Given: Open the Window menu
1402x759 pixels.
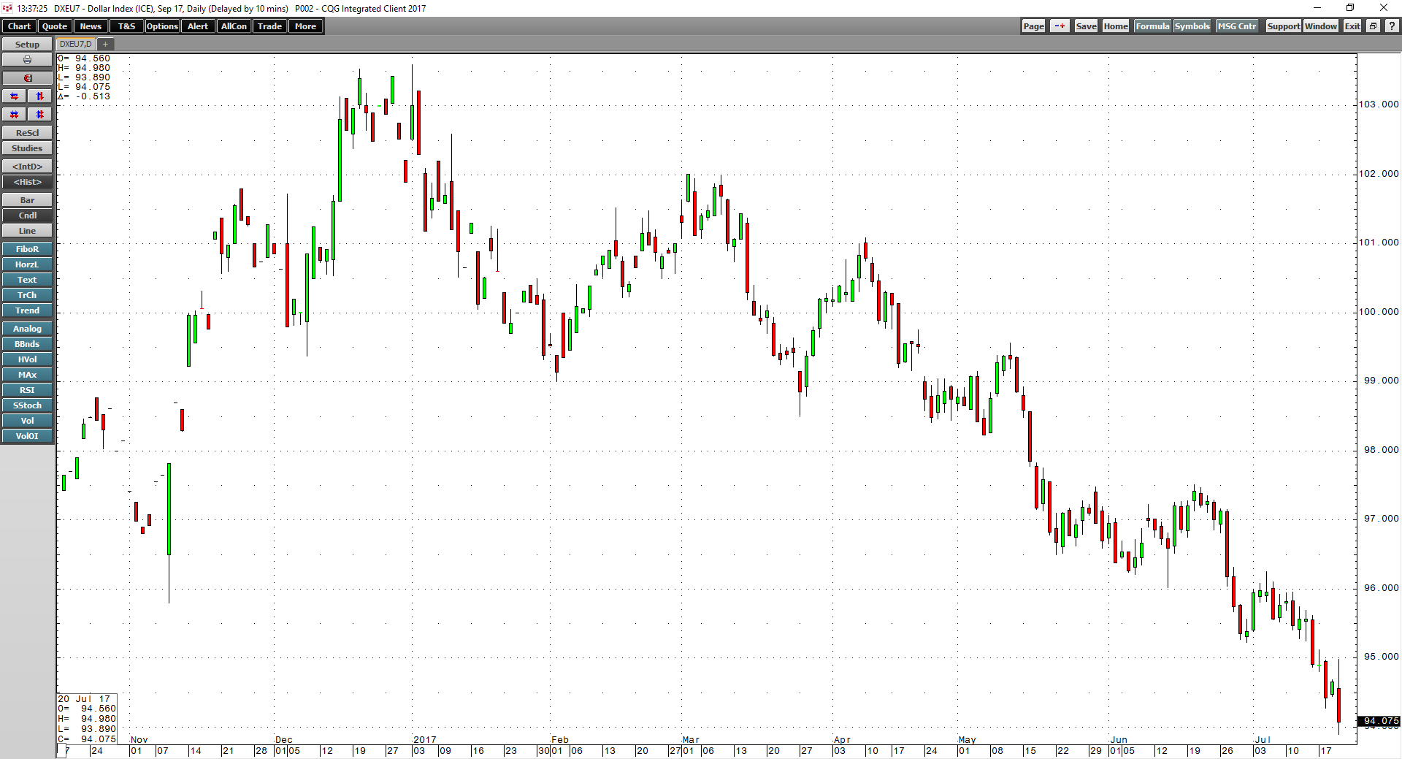Looking at the screenshot, I should [1321, 26].
